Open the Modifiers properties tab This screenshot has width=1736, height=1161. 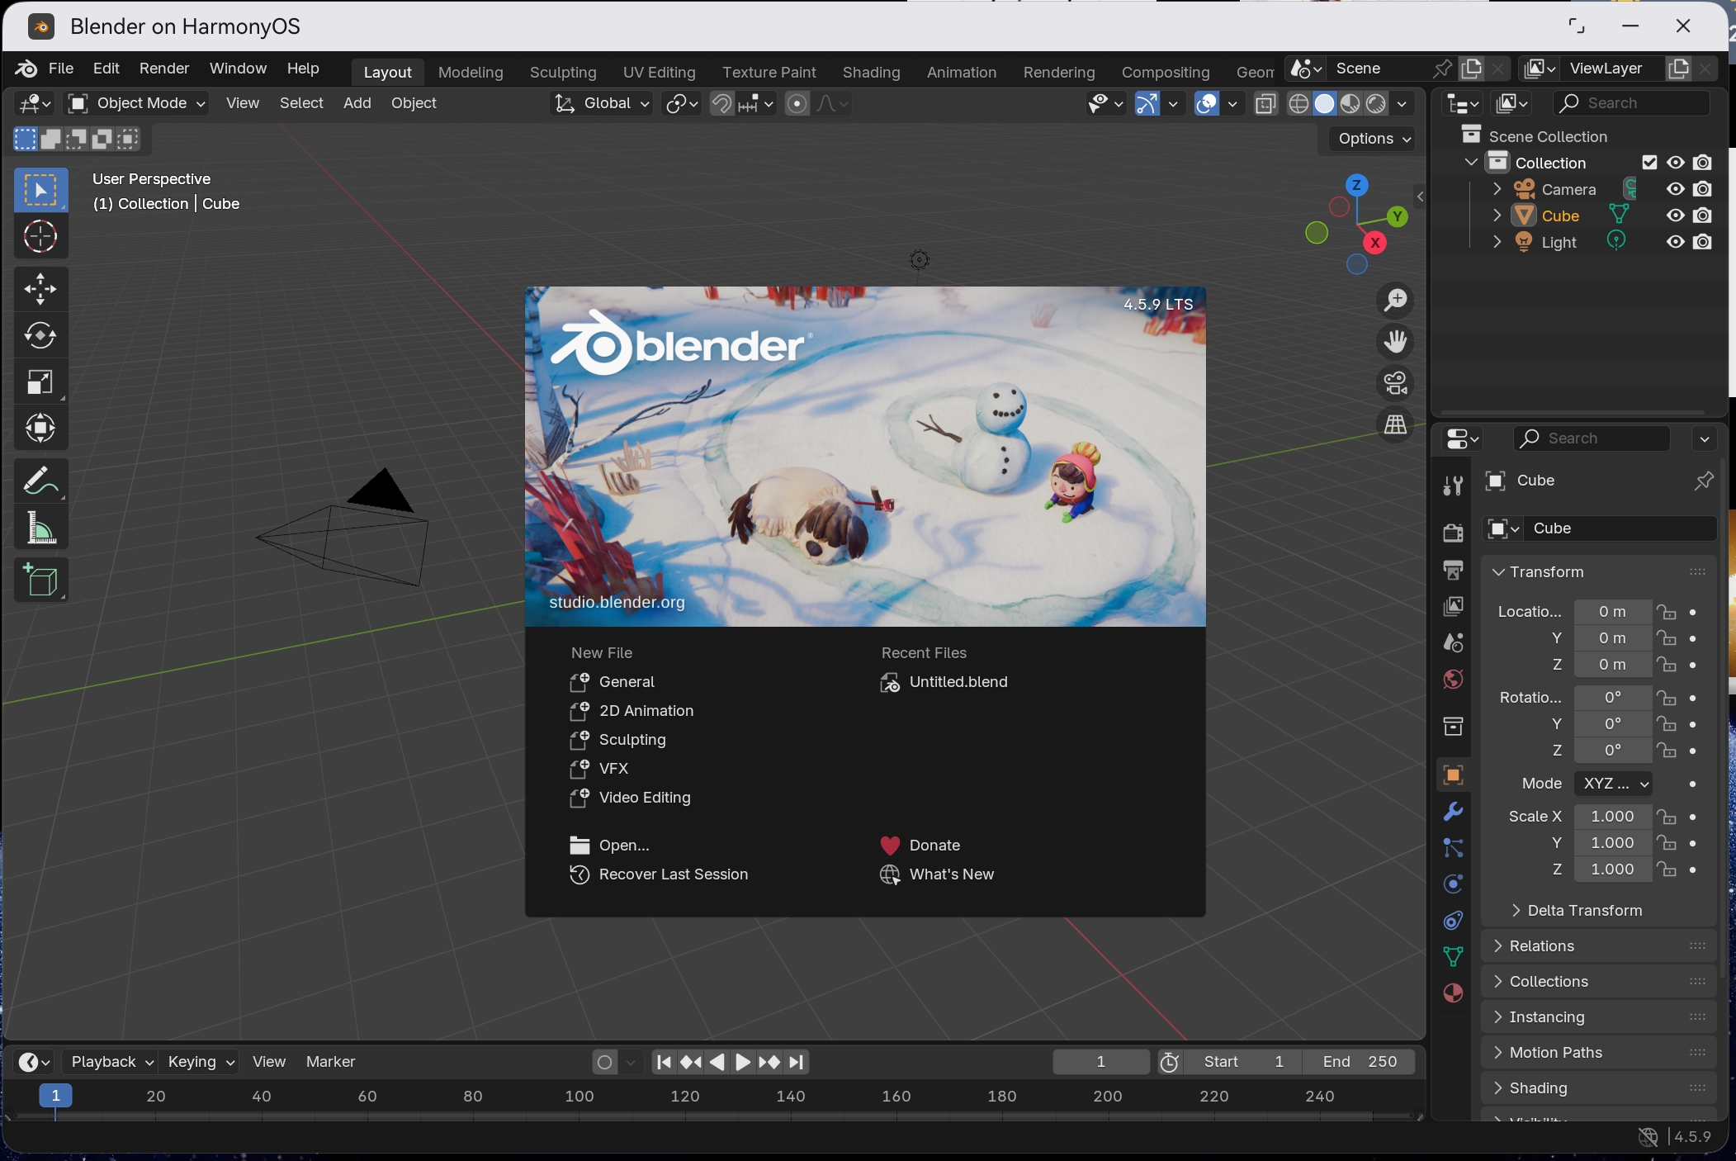tap(1453, 811)
